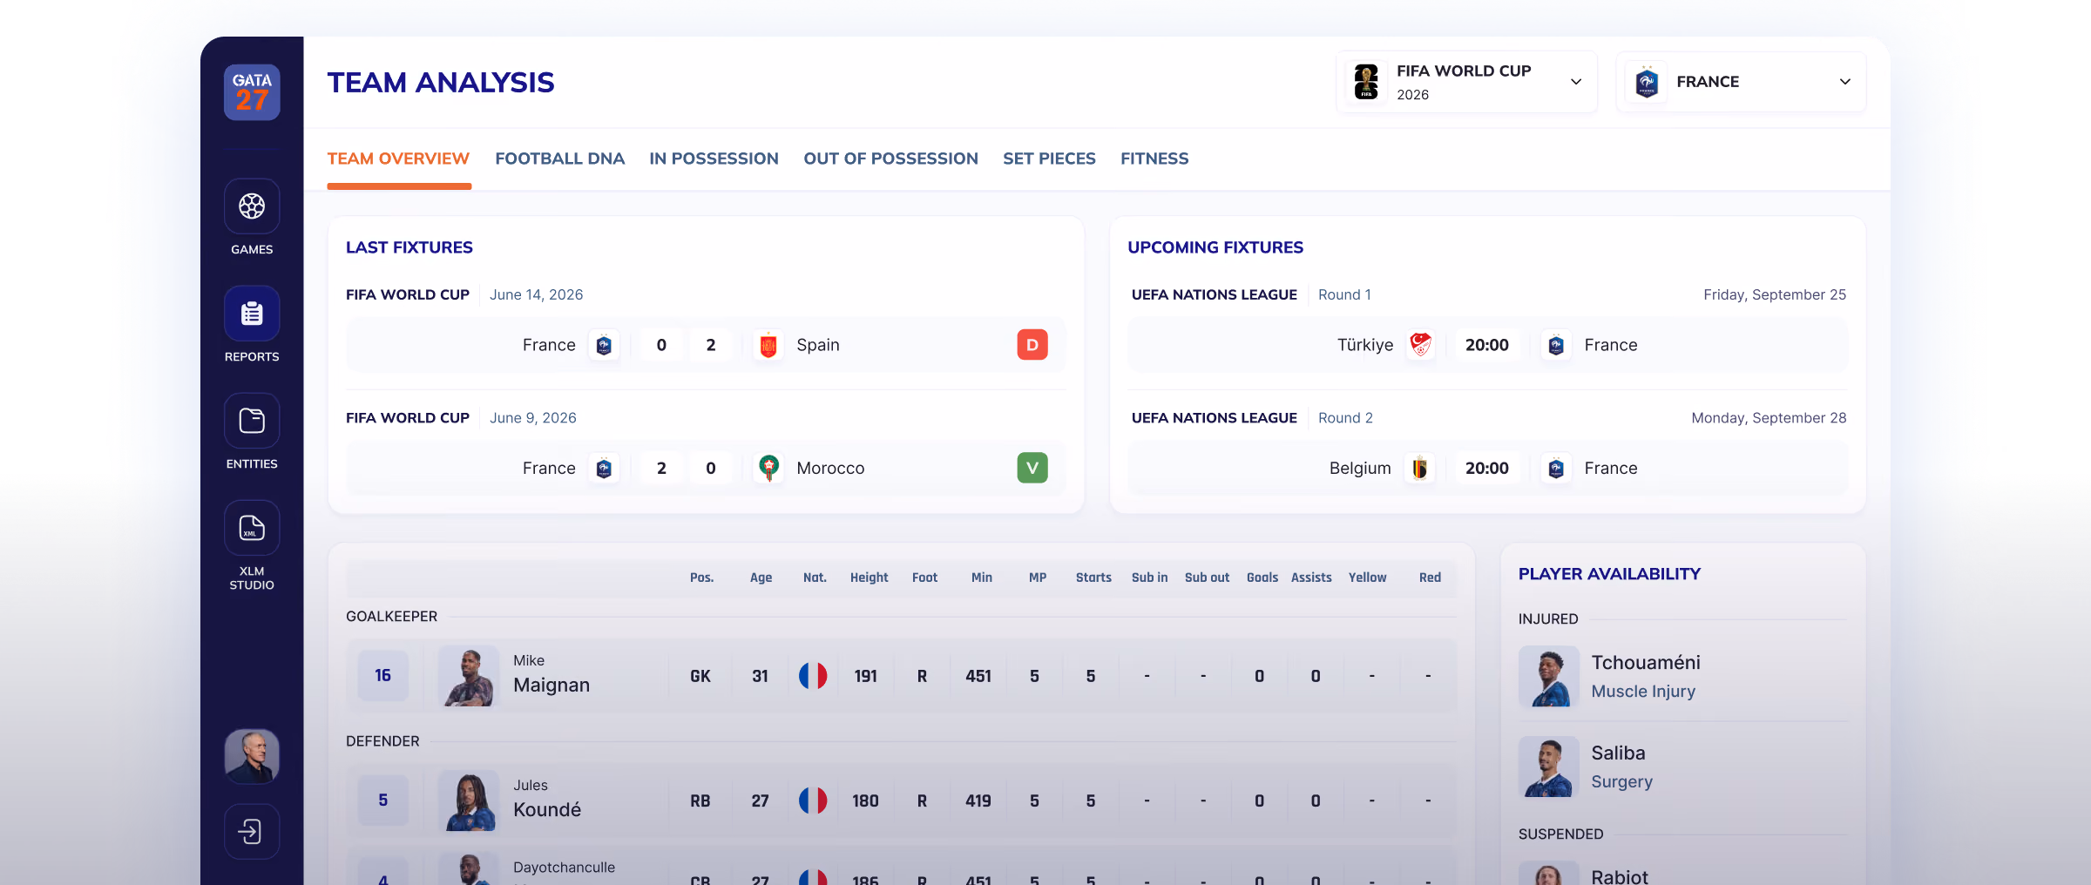The image size is (2091, 885).
Task: Switch to Set Pieces tab
Action: [x=1049, y=159]
